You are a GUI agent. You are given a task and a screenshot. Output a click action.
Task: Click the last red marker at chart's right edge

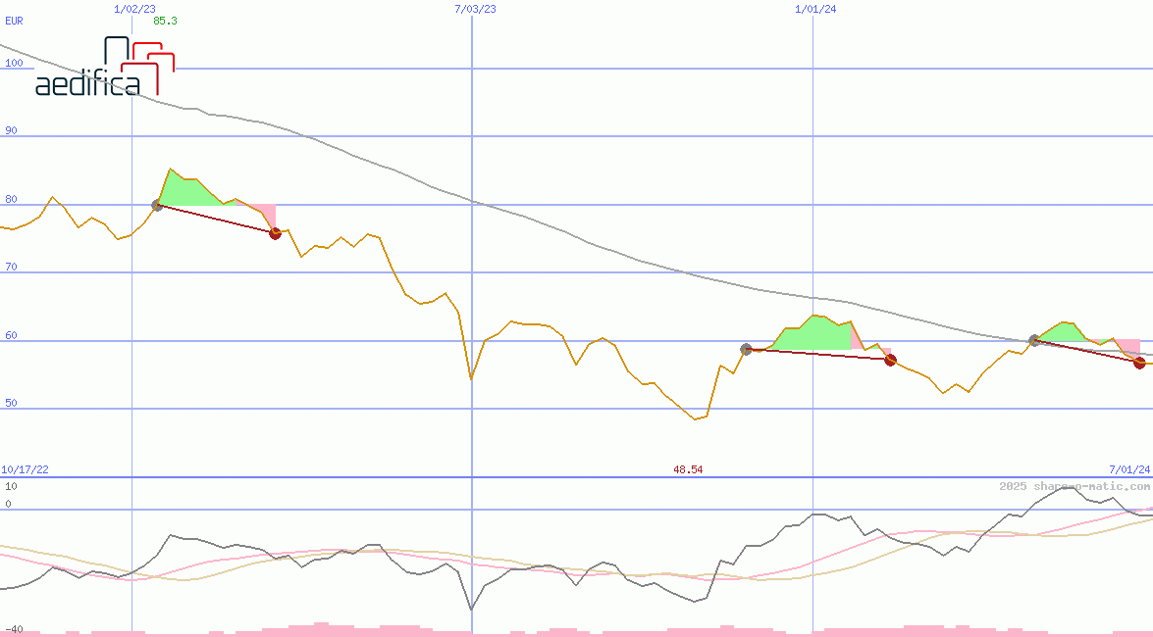(x=1139, y=363)
